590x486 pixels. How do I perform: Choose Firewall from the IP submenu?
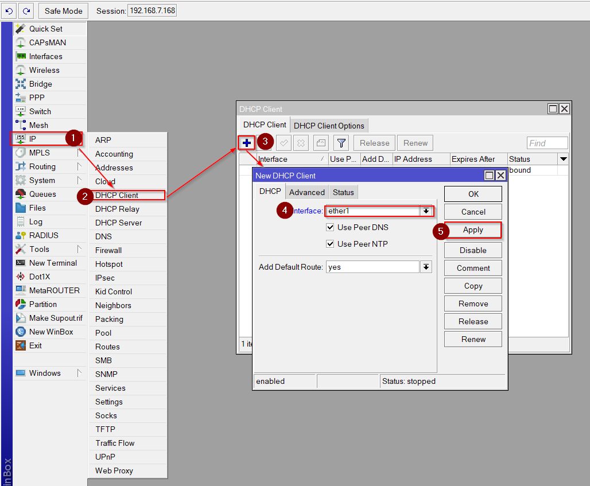128,250
